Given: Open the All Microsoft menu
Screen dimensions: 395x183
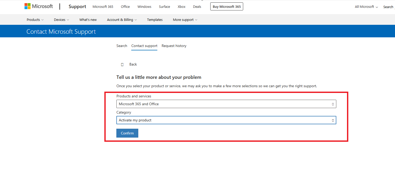Looking at the screenshot, I should [366, 7].
